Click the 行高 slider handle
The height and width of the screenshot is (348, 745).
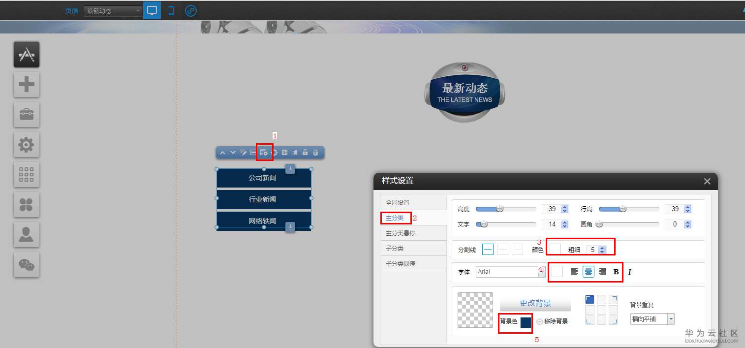tap(623, 209)
